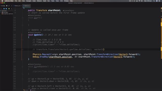Screen dimensions: 162x91
Task: Open the View menu
Action: pyautogui.click(x=24, y=1)
